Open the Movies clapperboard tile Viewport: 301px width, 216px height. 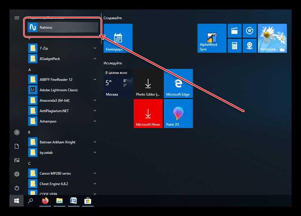coord(234,31)
